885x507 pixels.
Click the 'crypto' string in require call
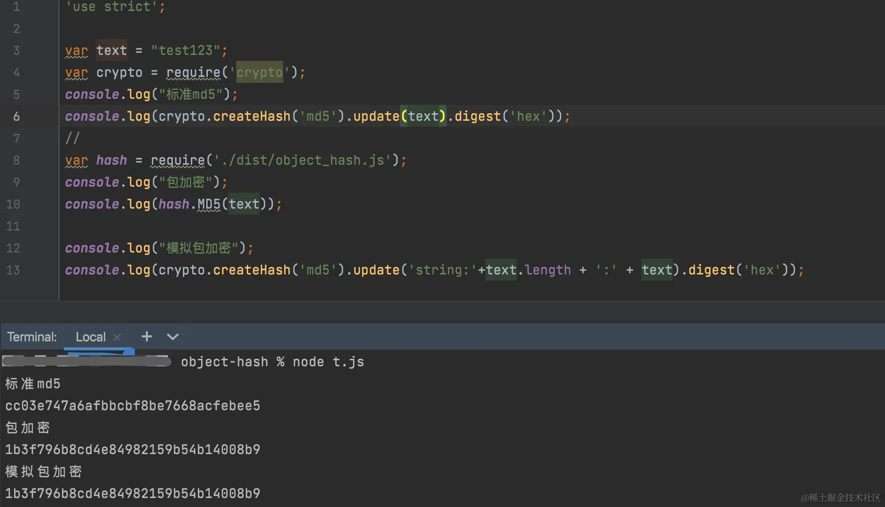tap(260, 72)
